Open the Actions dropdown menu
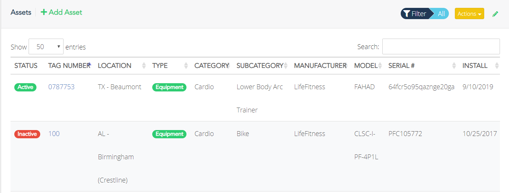The image size is (509, 193). [x=470, y=14]
